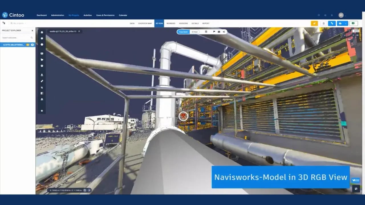The image size is (365, 205).
Task: Open the settings gear in the viewer sidebar
Action: point(42,66)
